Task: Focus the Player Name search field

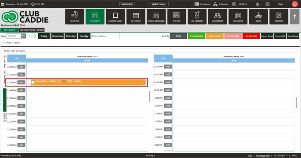Action: (x=105, y=36)
